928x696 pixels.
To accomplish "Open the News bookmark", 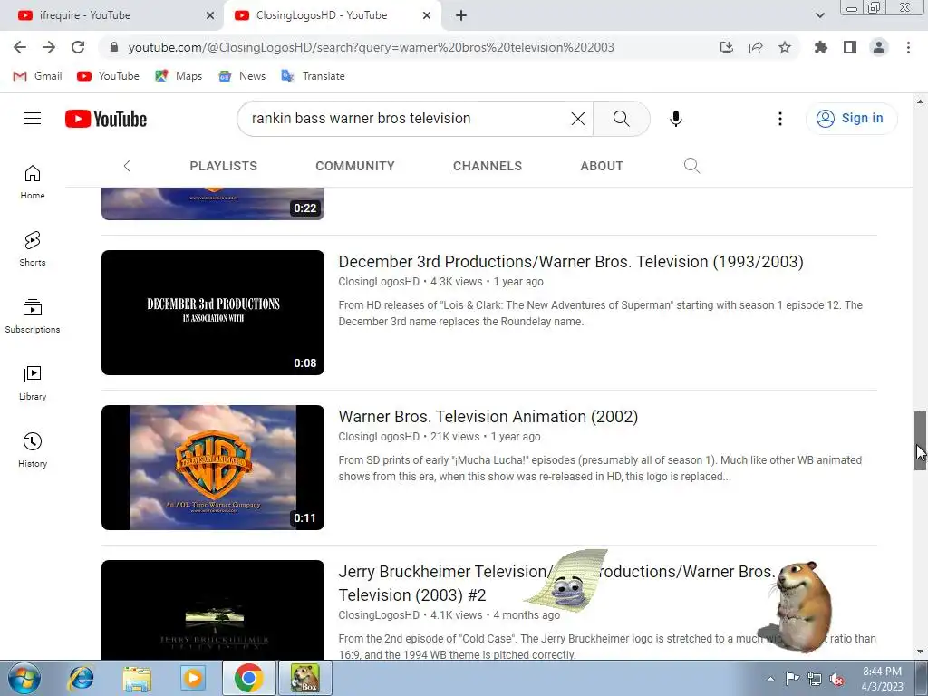I will (242, 76).
